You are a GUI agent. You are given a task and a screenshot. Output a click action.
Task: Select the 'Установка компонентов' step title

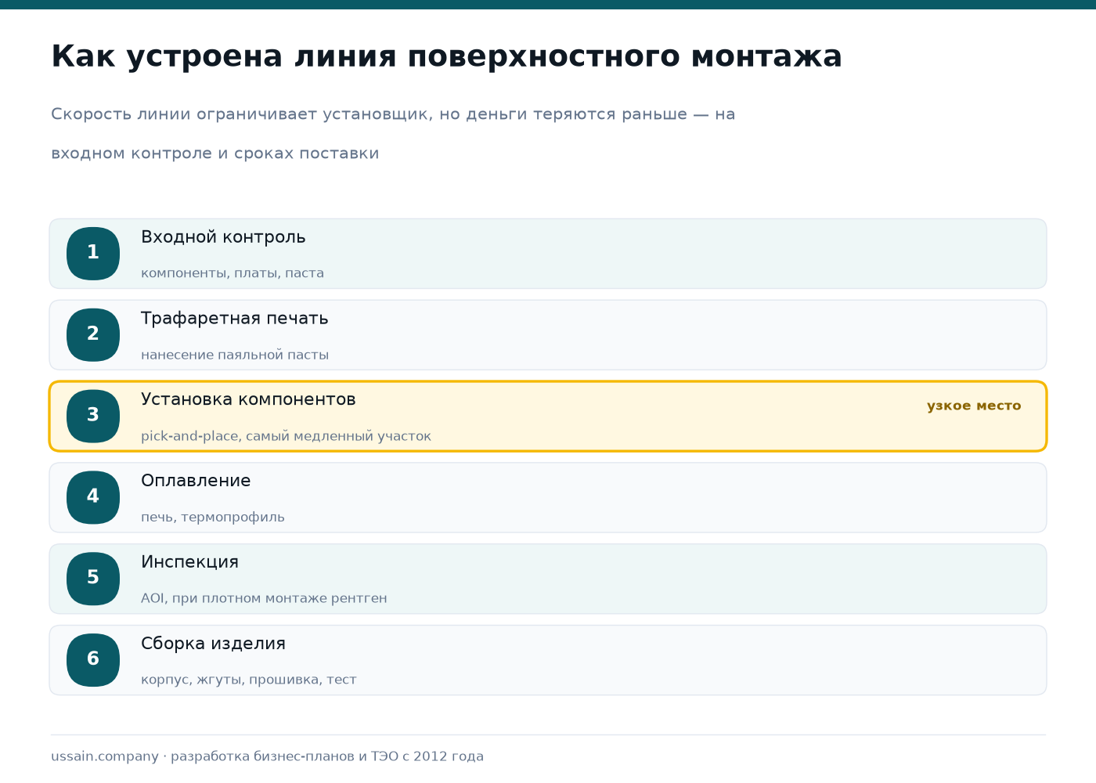248,399
